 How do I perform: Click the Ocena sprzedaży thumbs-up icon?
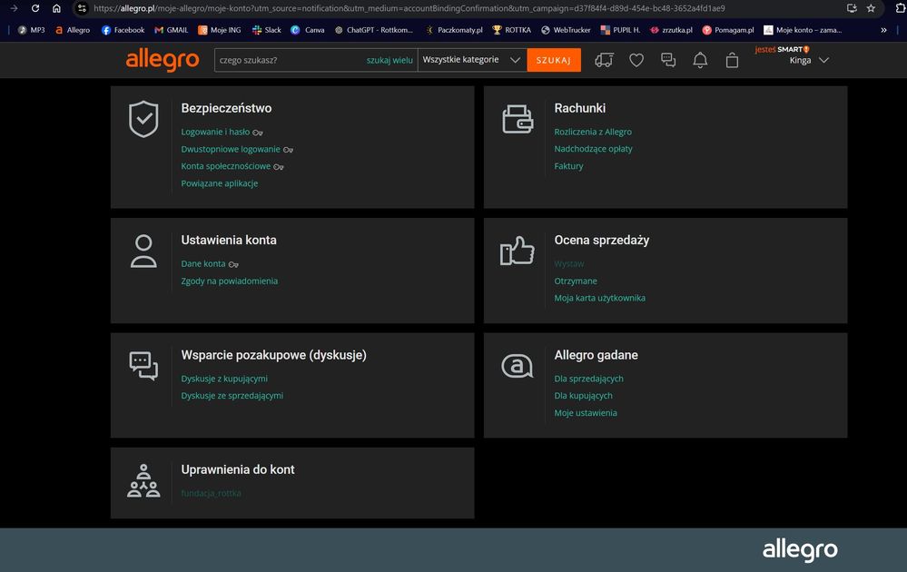518,251
